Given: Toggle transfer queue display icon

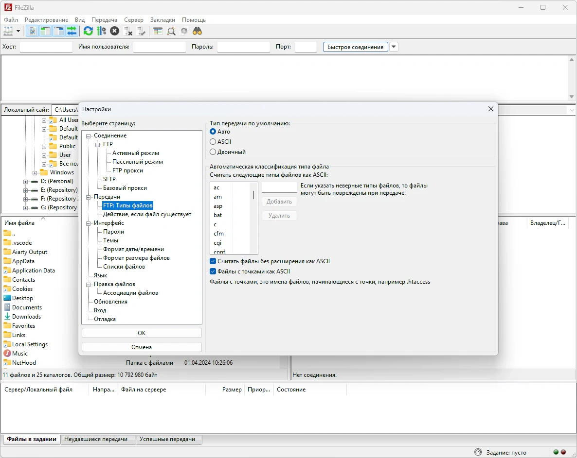Looking at the screenshot, I should tap(72, 31).
